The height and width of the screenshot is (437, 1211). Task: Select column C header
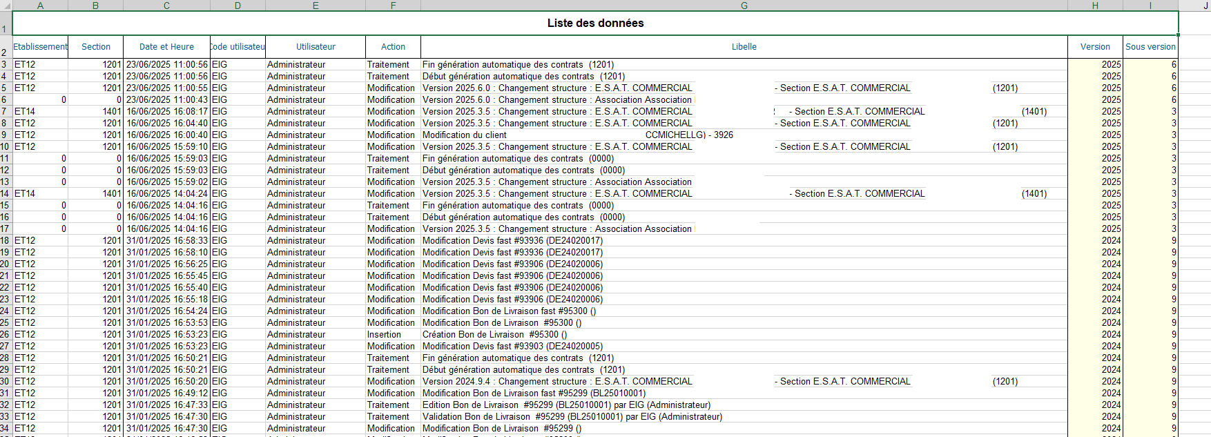[166, 6]
